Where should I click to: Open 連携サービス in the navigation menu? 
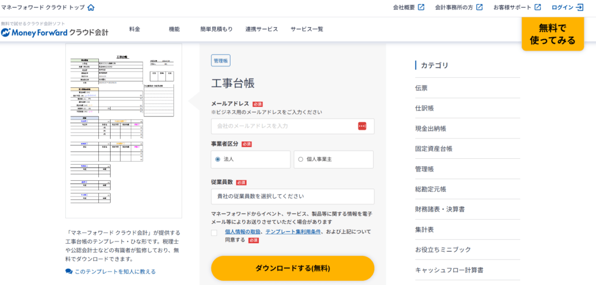tap(261, 29)
